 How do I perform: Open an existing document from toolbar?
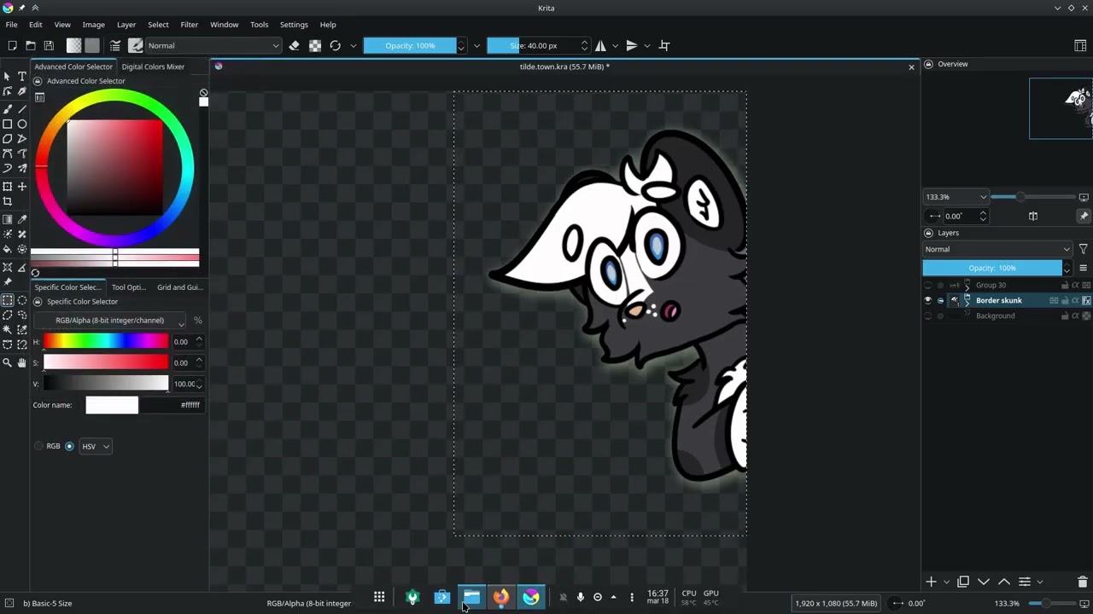tap(31, 45)
